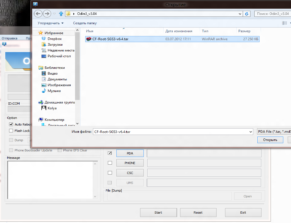Viewport: 291px width, 223px height.
Task: Uncheck the PDA file checkbox
Action: [110, 153]
